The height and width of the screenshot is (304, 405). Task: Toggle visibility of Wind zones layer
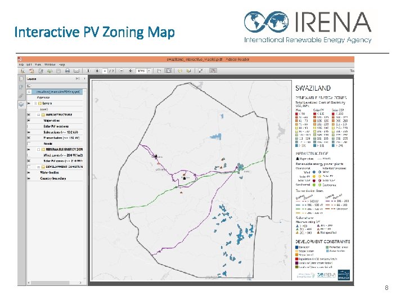[x=29, y=155]
